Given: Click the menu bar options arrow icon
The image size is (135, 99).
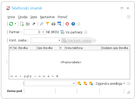Looking at the screenshot, I should click(129, 17).
